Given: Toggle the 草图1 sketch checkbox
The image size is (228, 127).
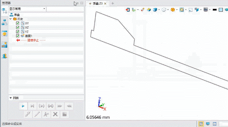Looking at the screenshot, I should 17,36.
